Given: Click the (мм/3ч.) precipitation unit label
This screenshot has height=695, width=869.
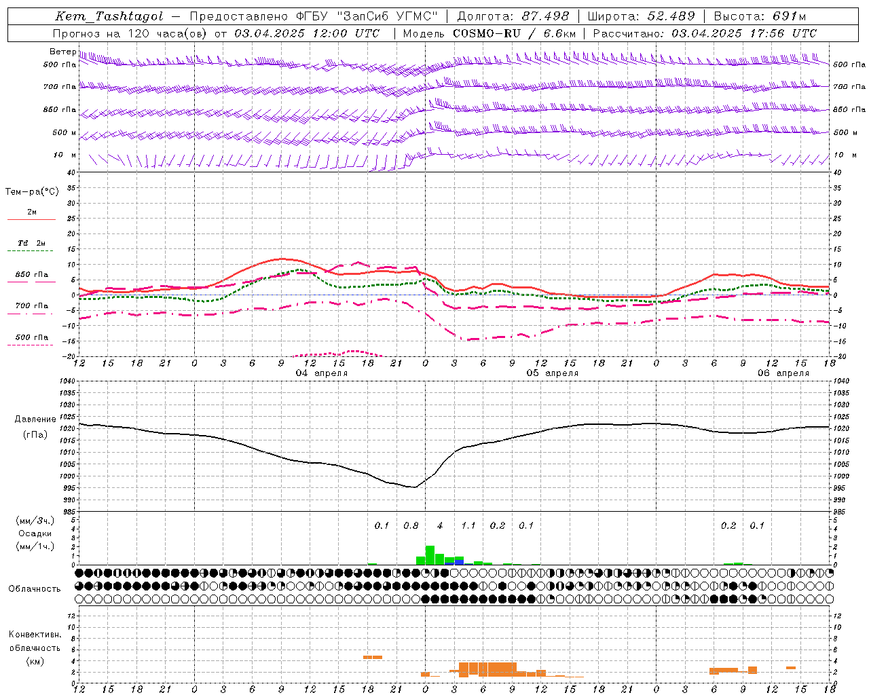Looking at the screenshot, I should 35,521.
